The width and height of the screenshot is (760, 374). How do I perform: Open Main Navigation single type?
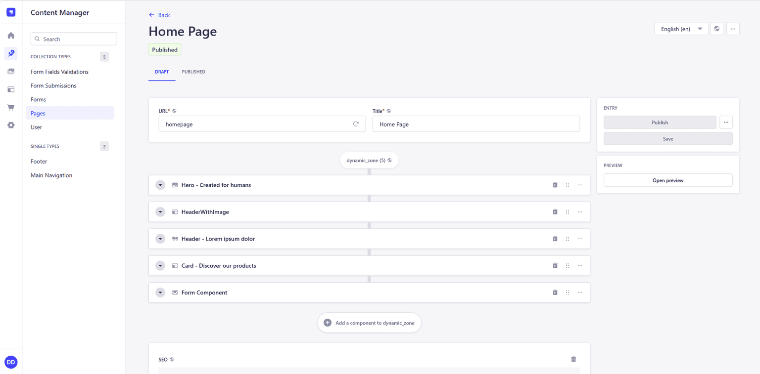51,175
